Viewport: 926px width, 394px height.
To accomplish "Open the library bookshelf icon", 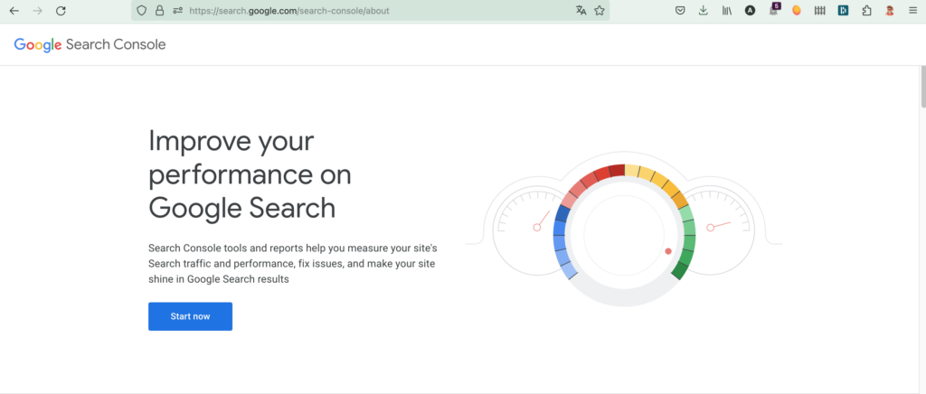I will [726, 11].
